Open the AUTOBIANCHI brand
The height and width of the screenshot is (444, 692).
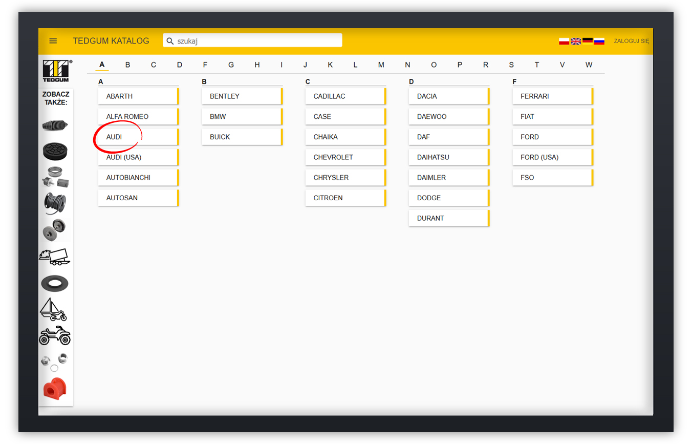139,178
